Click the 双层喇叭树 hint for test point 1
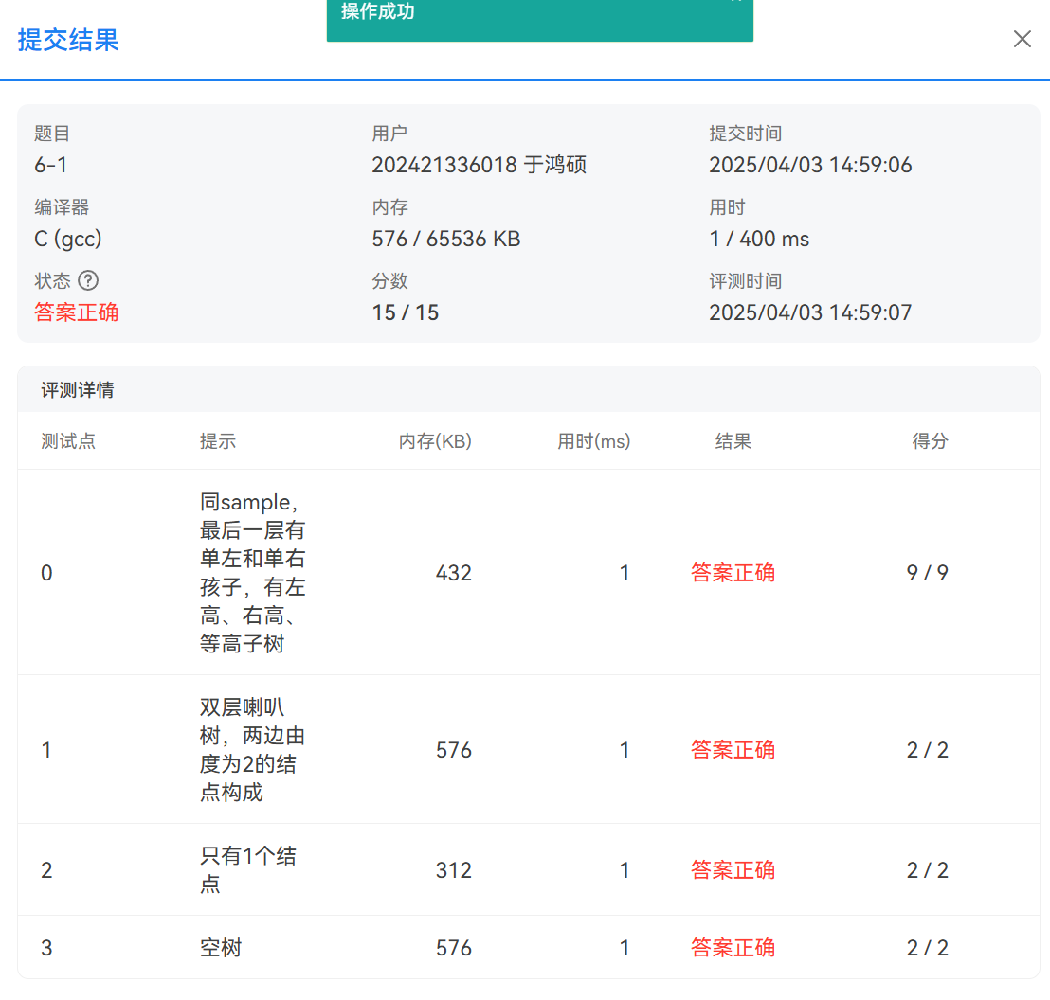The height and width of the screenshot is (1000, 1050). tap(252, 749)
